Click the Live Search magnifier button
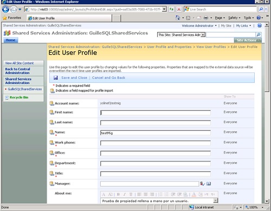Image resolution: width=271 pixels, height=211 pixels. coord(261,9)
